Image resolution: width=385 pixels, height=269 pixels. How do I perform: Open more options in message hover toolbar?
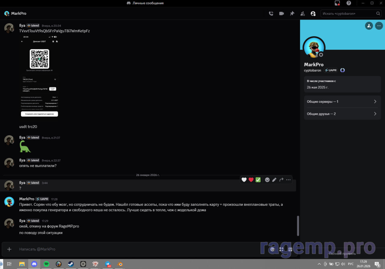pos(288,180)
